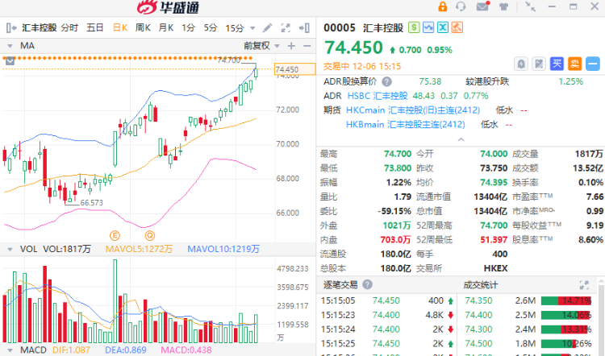605x356 pixels.
Task: Open HKBmain 汇丰控股主连 futures link
Action: click(406, 125)
